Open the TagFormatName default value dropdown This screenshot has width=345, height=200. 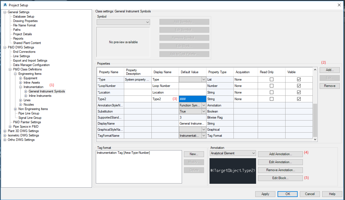click(x=204, y=135)
